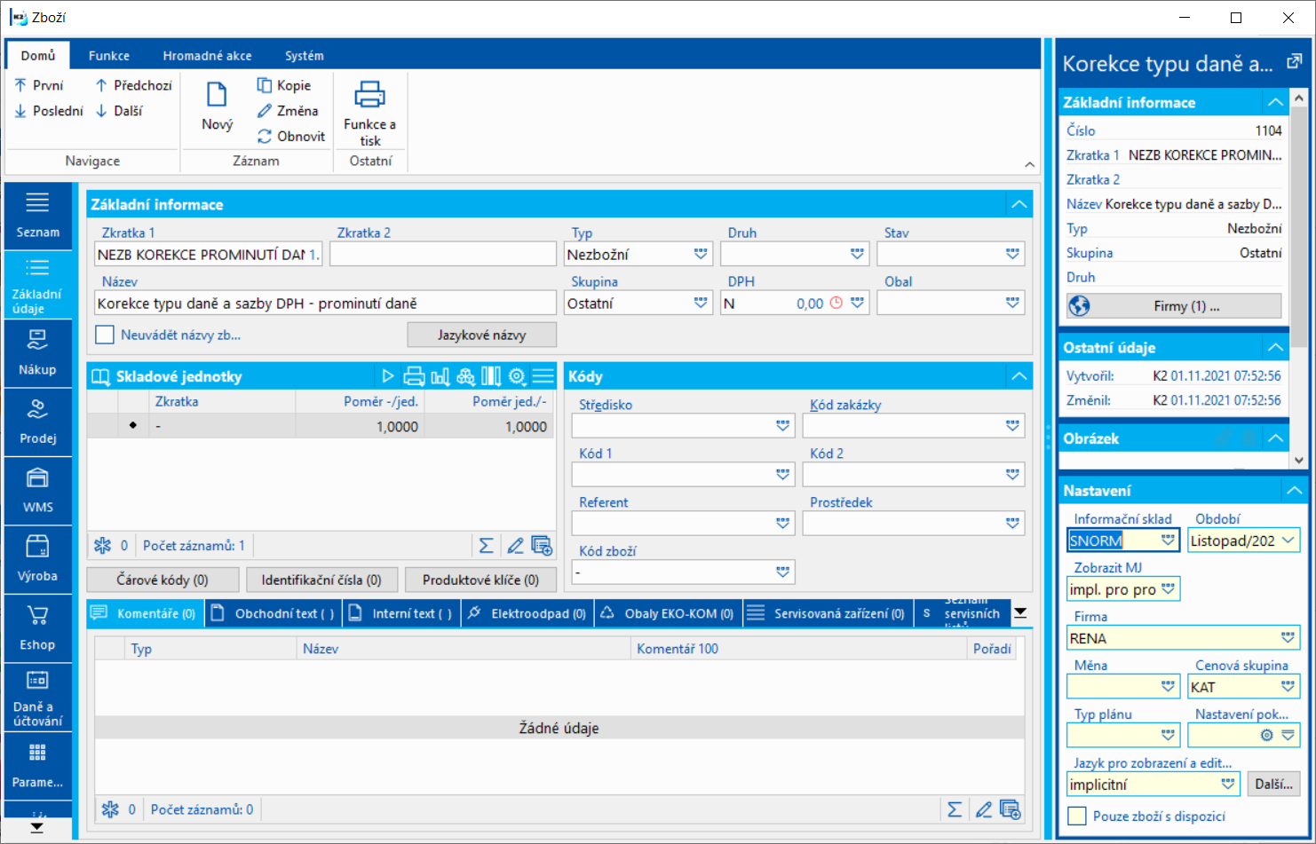Open the Obal dropdown
Screen dimensions: 1316x844
(x=1012, y=304)
